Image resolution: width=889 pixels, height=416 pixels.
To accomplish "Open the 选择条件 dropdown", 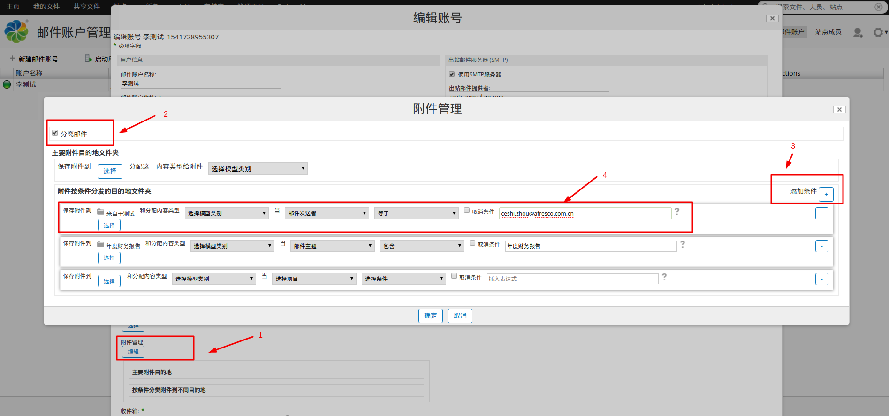I will 404,279.
